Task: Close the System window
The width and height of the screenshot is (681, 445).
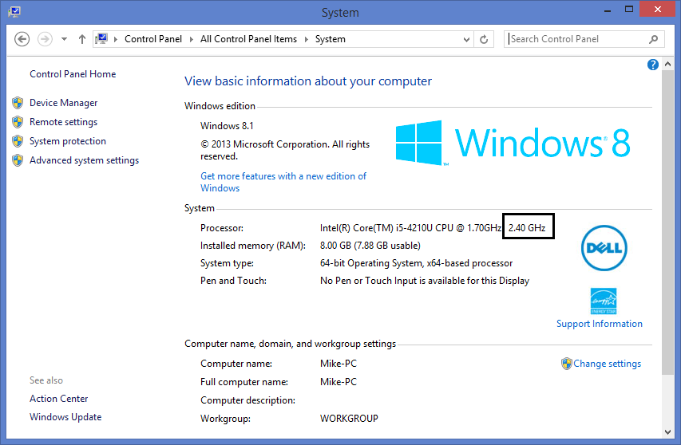Action: [x=658, y=10]
